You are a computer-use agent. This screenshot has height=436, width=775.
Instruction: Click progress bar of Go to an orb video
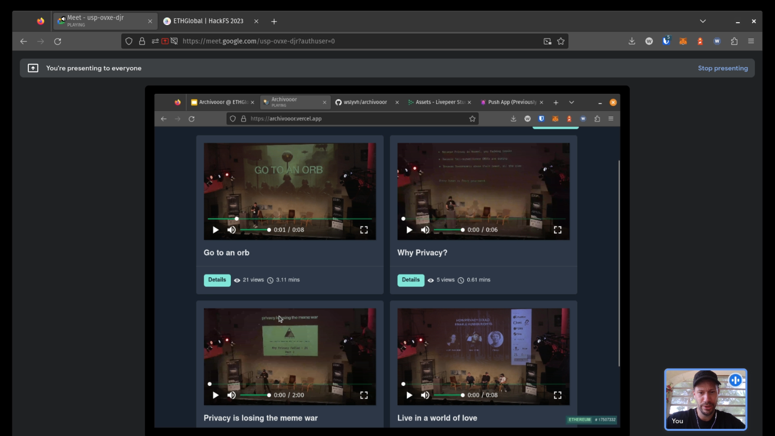pyautogui.click(x=289, y=219)
